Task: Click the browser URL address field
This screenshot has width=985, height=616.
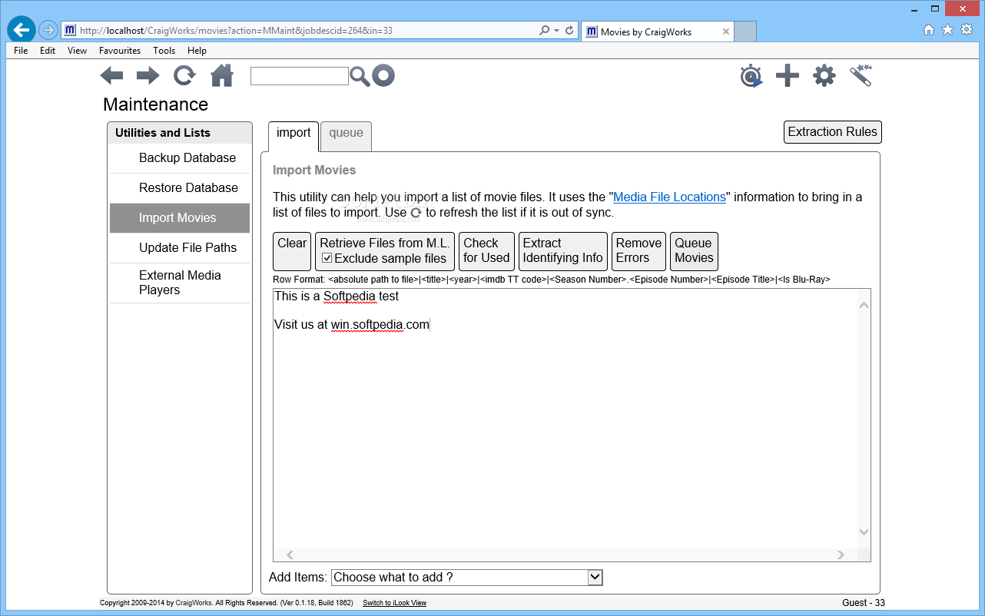Action: coord(300,31)
